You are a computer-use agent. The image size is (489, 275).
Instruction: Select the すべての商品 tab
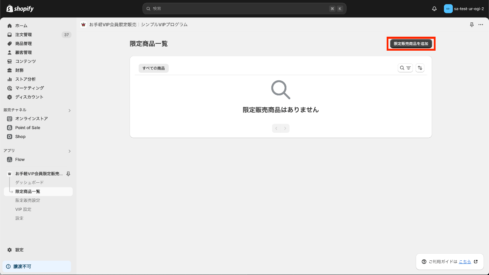154,68
